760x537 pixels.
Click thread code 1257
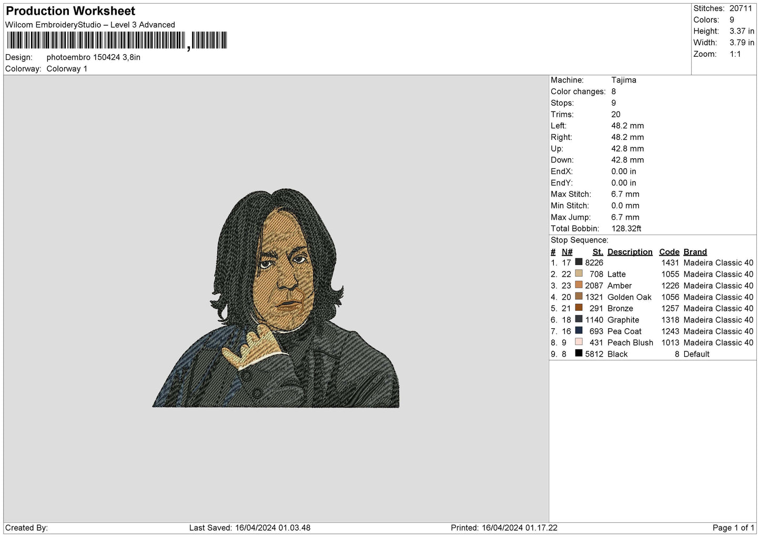tap(671, 308)
